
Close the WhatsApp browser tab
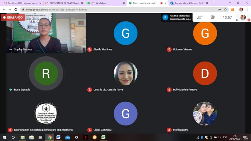pyautogui.click(x=124, y=3)
